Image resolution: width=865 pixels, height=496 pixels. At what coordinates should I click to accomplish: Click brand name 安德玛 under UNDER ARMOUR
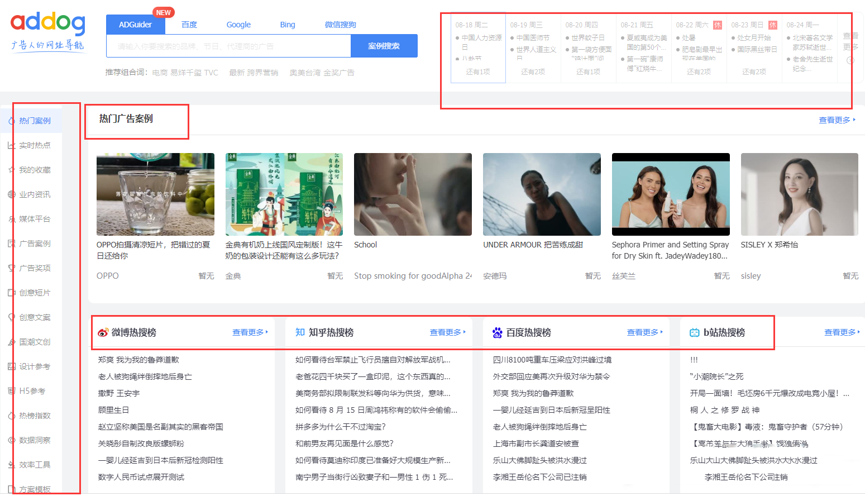pyautogui.click(x=495, y=276)
